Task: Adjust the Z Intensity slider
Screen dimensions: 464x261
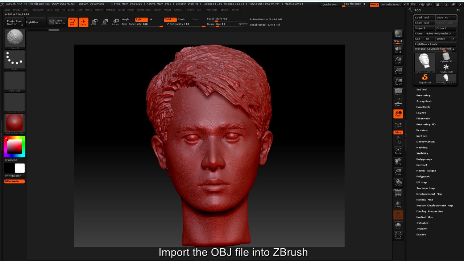Action: [x=184, y=24]
